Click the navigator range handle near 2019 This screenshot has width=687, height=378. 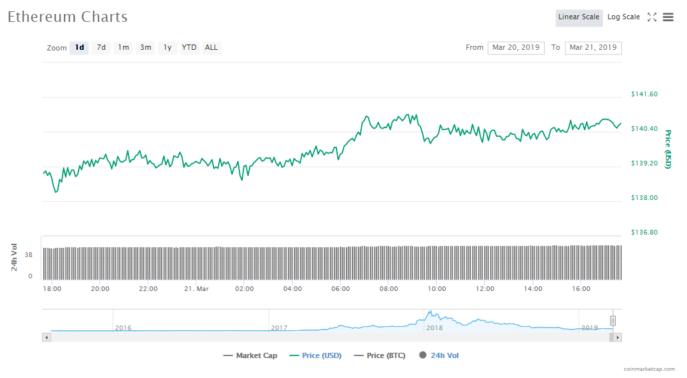click(x=613, y=321)
